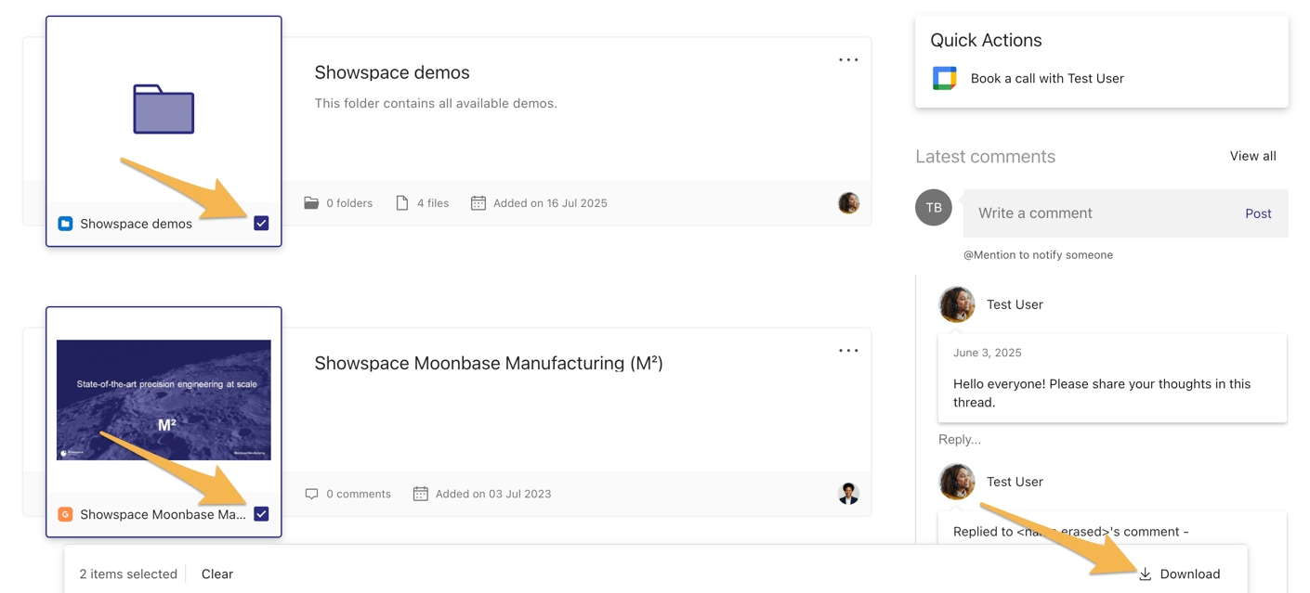Screen dimensions: 1310x593
Task: Uncheck the Showspace Moonbase Manufacturing checkbox
Action: coord(261,513)
